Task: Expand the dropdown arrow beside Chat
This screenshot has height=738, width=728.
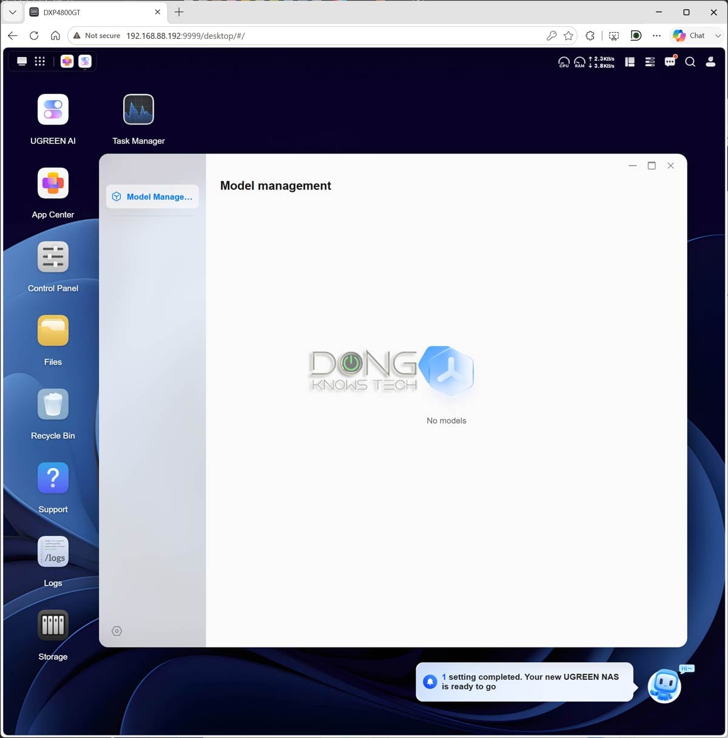Action: pos(718,36)
